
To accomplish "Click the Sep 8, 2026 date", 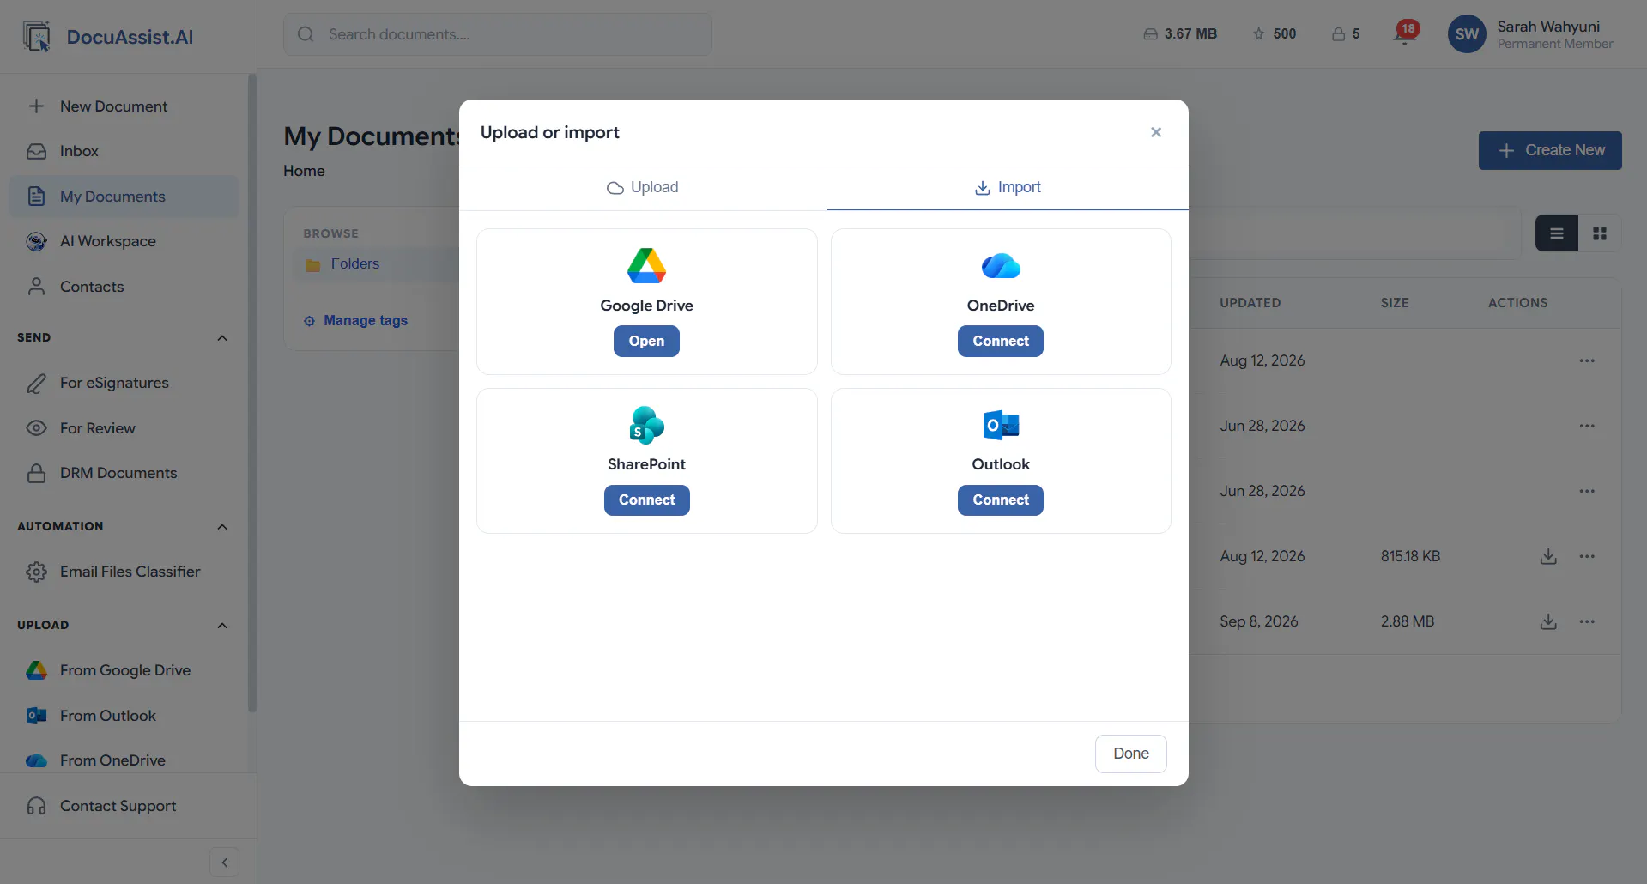I will (x=1258, y=621).
